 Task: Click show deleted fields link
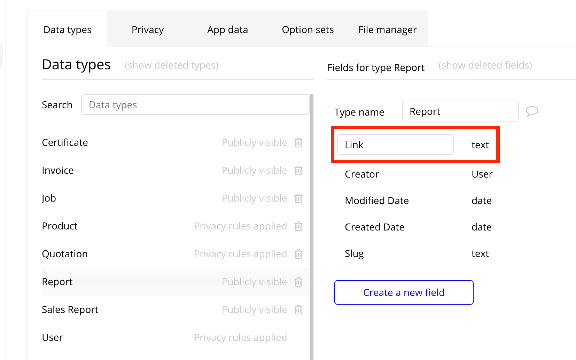485,65
